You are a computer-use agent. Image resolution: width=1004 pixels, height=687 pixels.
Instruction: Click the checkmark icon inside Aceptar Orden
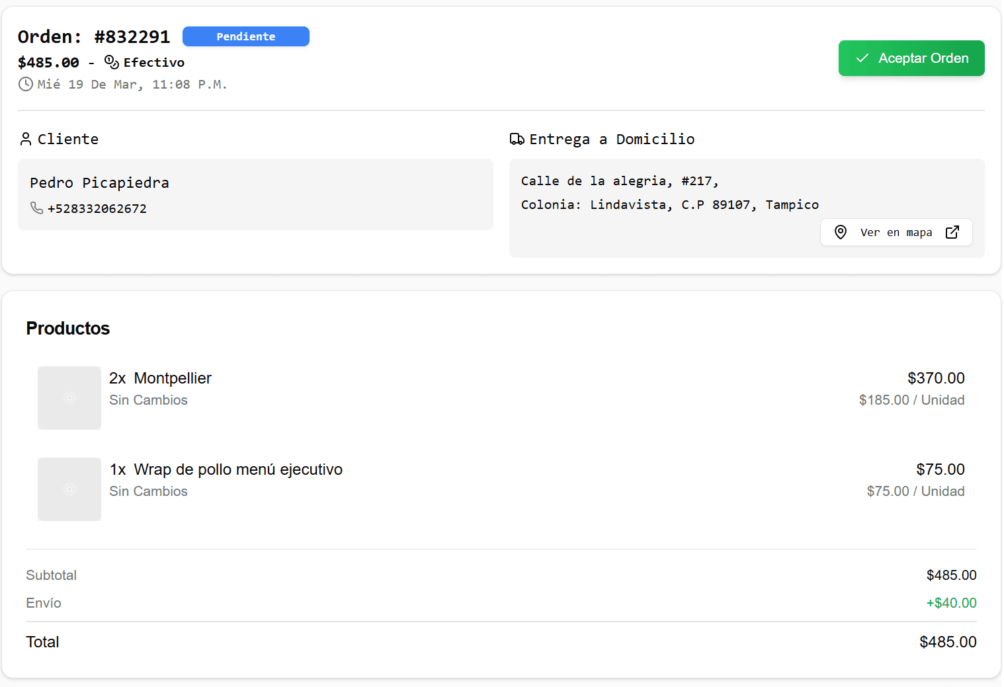click(862, 58)
